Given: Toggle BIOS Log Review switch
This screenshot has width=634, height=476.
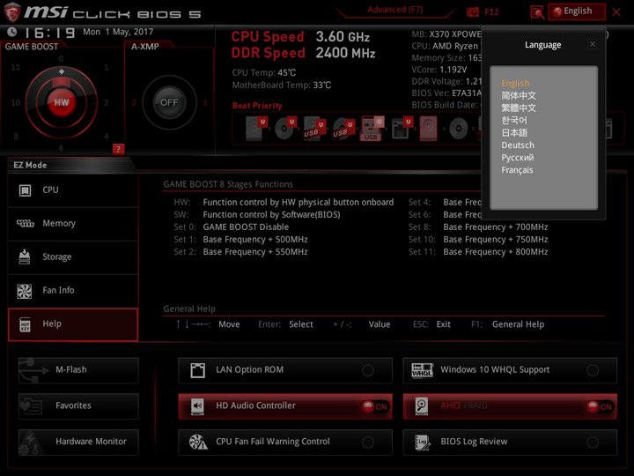Looking at the screenshot, I should (x=593, y=443).
